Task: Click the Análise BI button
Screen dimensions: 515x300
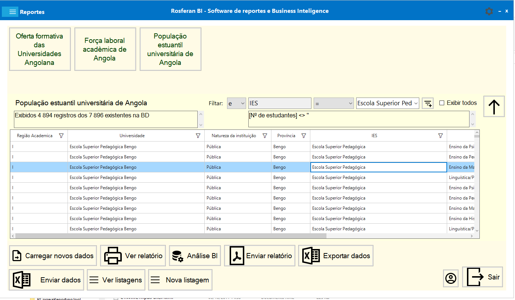Action: click(195, 256)
